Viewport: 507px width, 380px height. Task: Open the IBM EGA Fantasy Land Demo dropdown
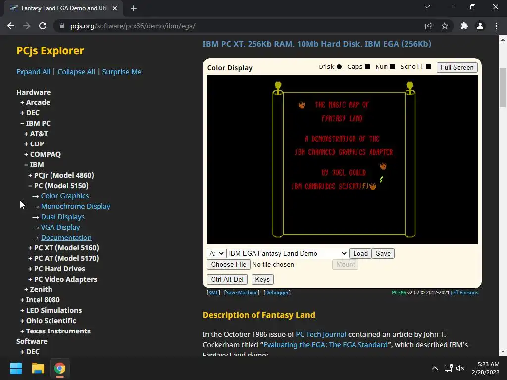[x=288, y=253]
